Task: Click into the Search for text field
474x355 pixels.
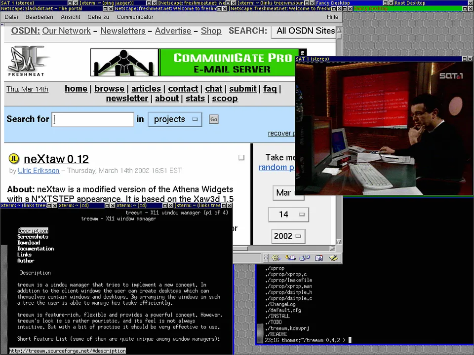Action: 93,119
